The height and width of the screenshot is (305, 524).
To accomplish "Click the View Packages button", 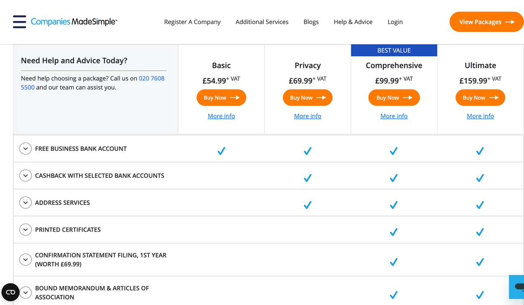I will pyautogui.click(x=486, y=22).
